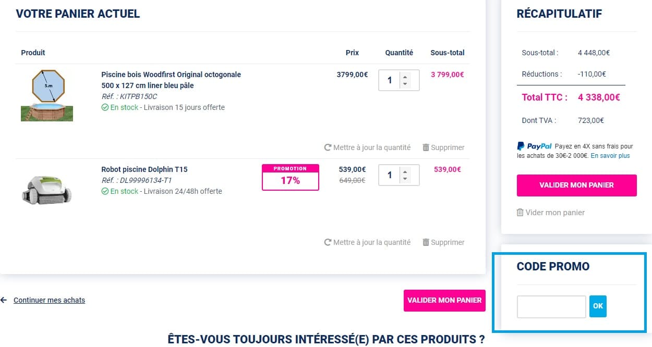
Task: Click the PayPal logo in the summary
Action: click(x=534, y=146)
